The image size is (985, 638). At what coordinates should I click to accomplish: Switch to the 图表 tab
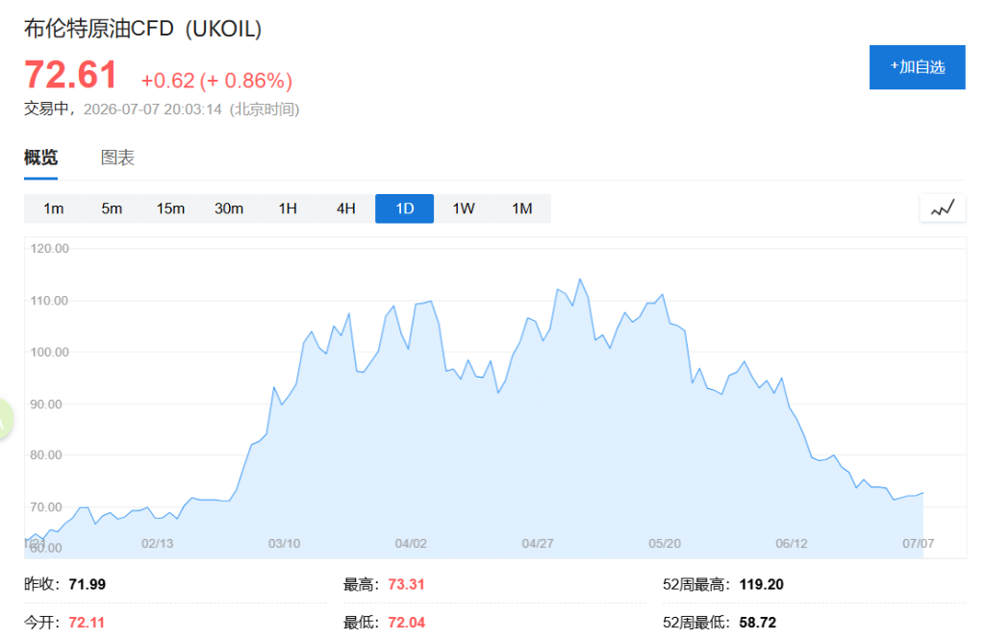coord(117,158)
